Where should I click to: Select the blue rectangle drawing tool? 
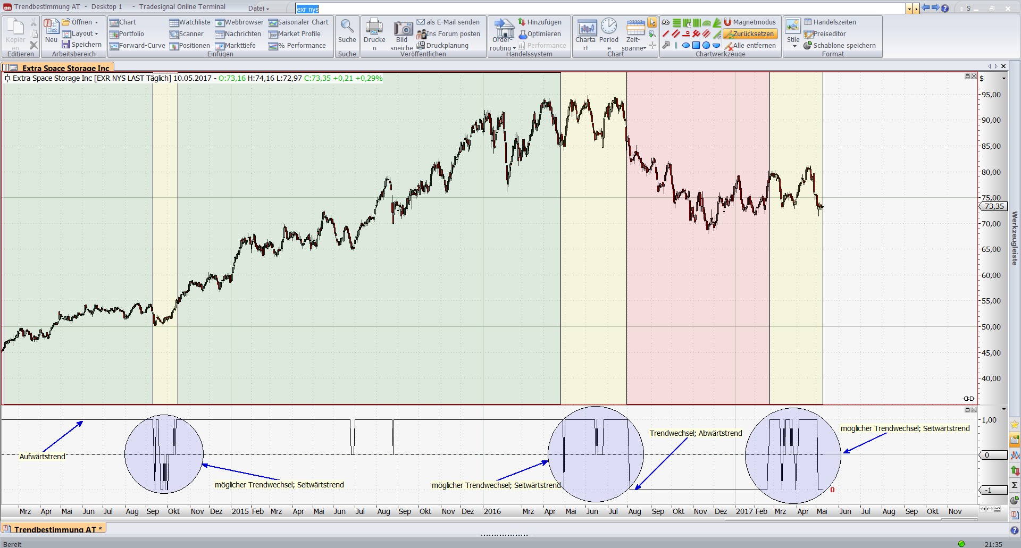point(696,46)
